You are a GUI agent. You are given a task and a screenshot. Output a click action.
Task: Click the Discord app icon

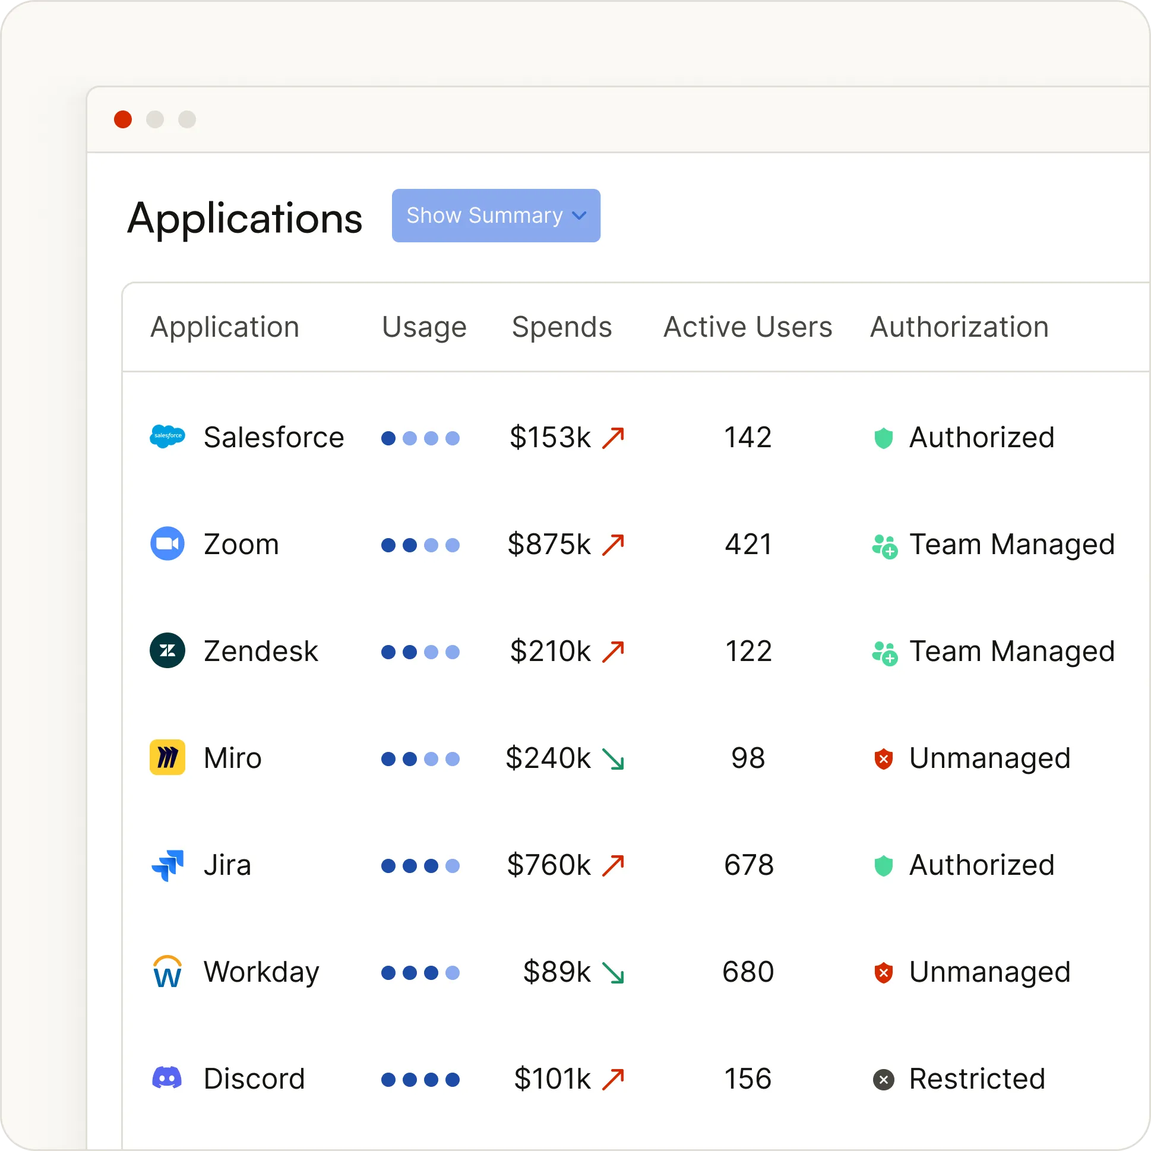pos(167,1079)
